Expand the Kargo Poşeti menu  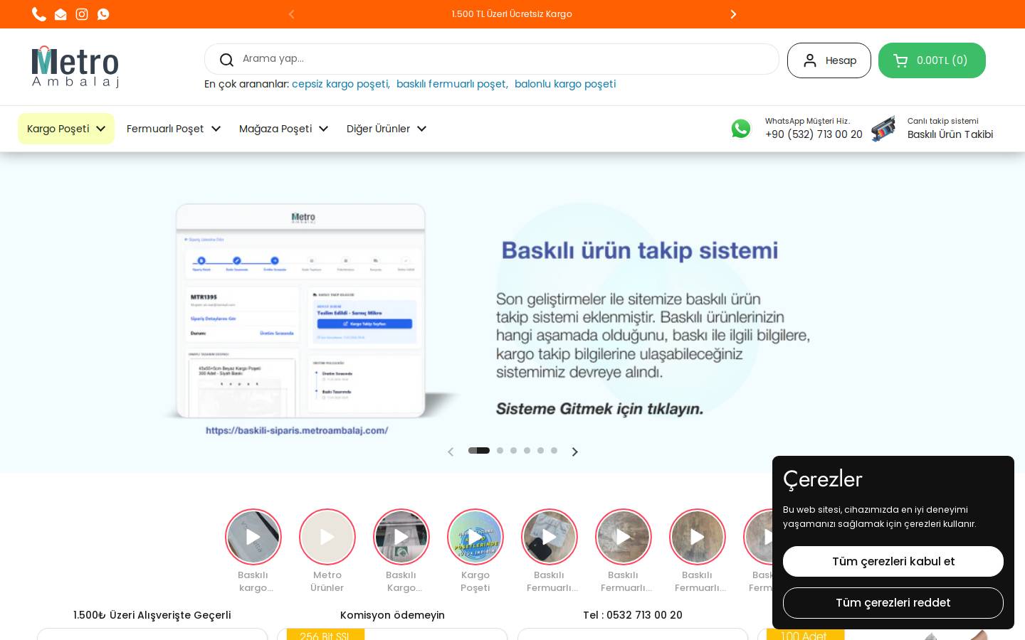(x=66, y=129)
